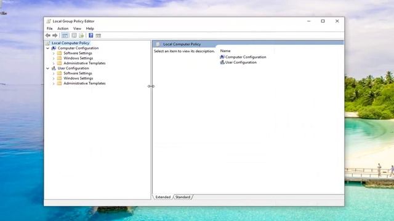The image size is (394, 221).
Task: Select Local Computer Policy root in tree
Action: pyautogui.click(x=70, y=43)
